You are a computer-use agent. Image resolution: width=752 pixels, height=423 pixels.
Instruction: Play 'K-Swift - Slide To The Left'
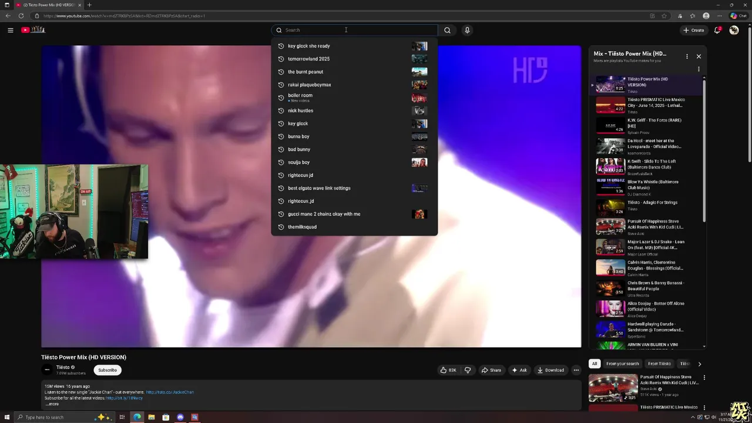[x=646, y=167]
